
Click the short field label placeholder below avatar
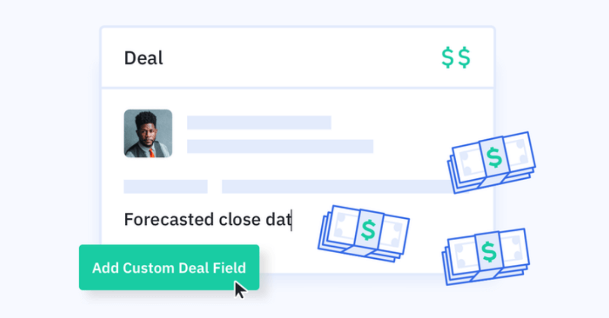(166, 186)
